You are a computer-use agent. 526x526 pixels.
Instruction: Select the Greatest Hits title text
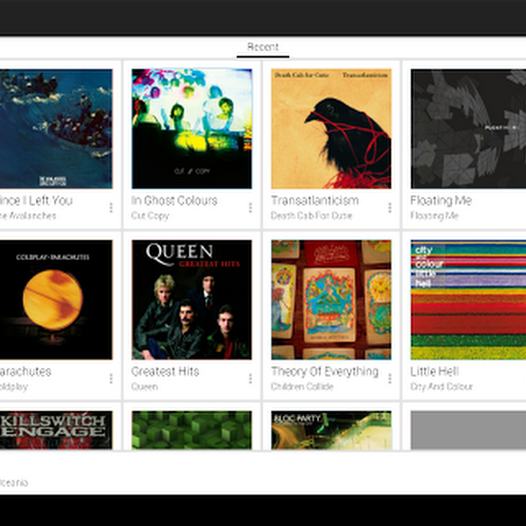click(x=165, y=371)
